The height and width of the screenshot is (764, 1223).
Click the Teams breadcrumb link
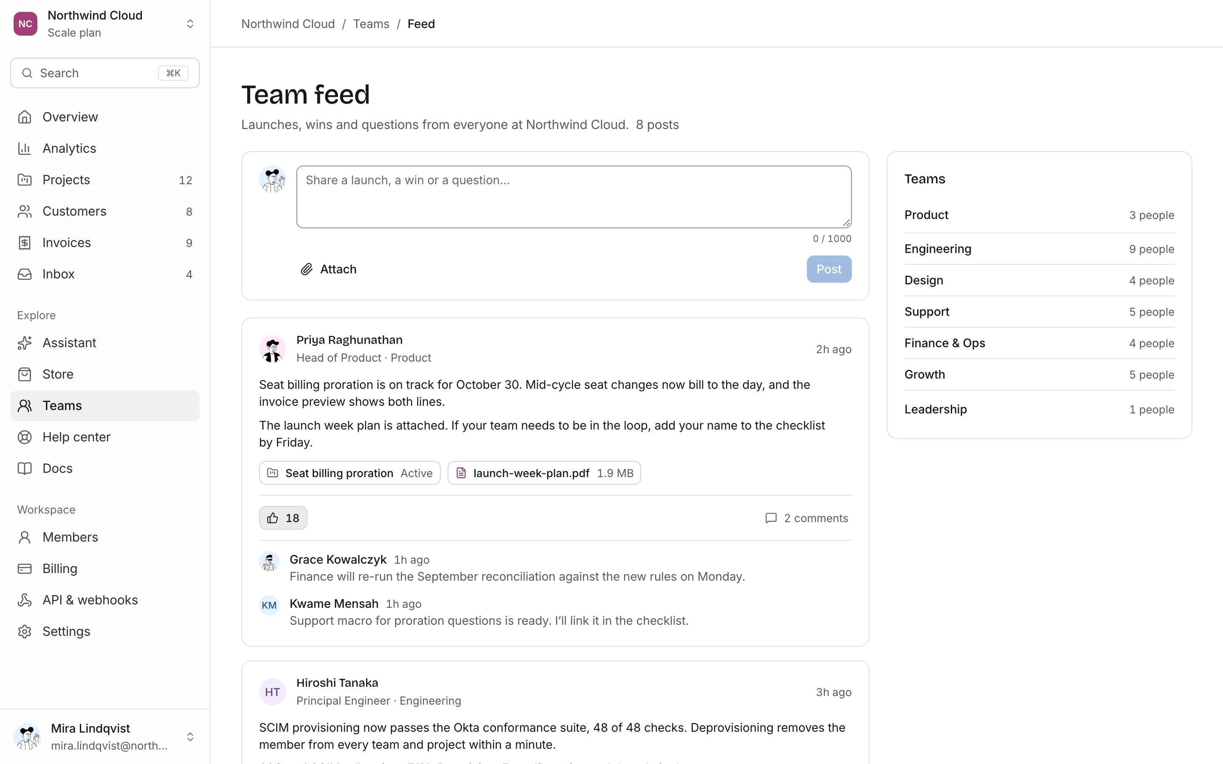(371, 24)
